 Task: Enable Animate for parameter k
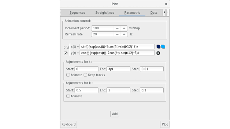tap(68, 96)
